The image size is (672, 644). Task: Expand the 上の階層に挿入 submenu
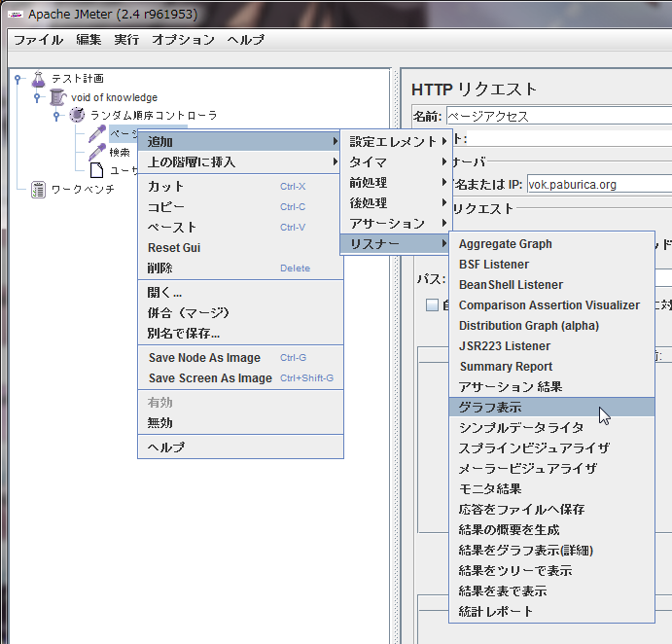click(x=240, y=162)
